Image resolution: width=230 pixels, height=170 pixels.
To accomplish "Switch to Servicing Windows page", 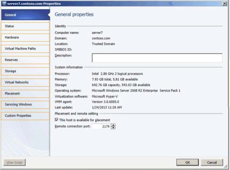I will point(25,104).
